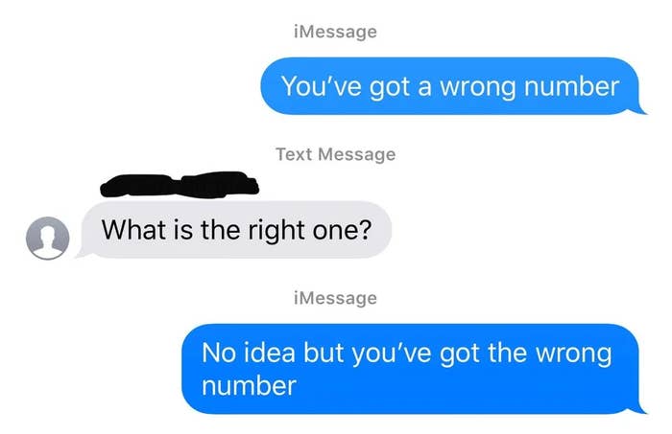Open the gray contact avatar icon
This screenshot has width=672, height=434.
tap(48, 238)
